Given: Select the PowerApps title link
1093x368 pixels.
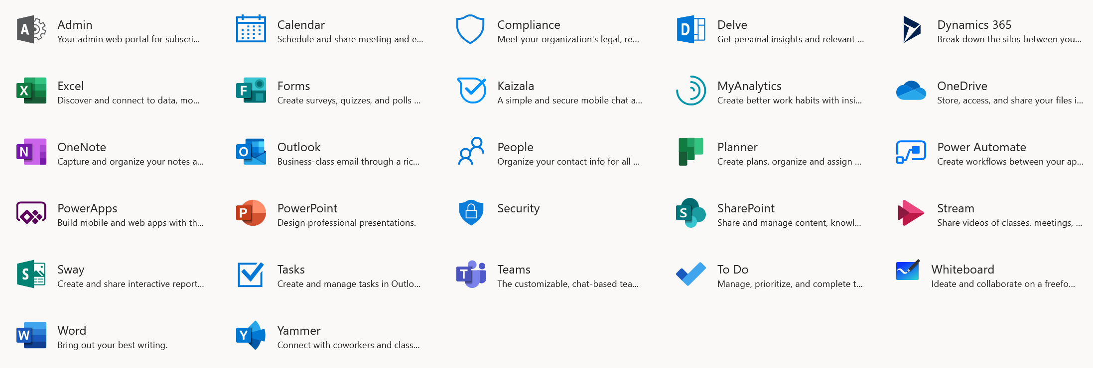Looking at the screenshot, I should (x=87, y=208).
